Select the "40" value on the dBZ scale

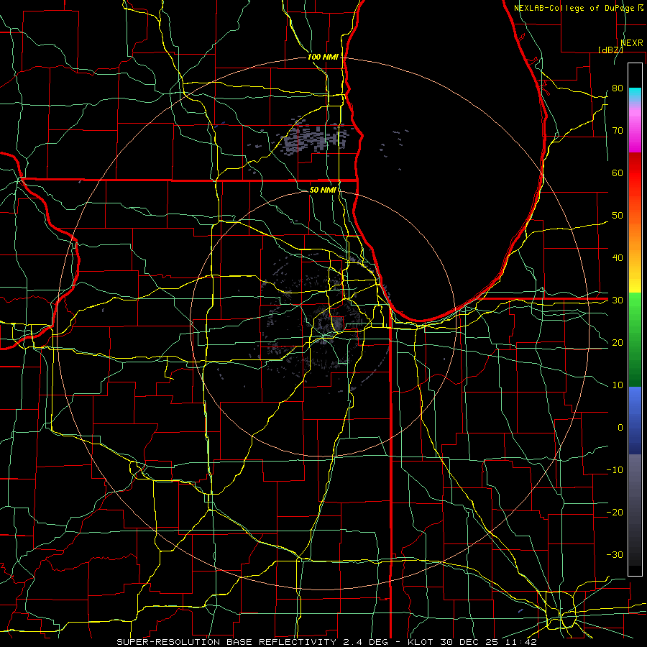coord(618,258)
